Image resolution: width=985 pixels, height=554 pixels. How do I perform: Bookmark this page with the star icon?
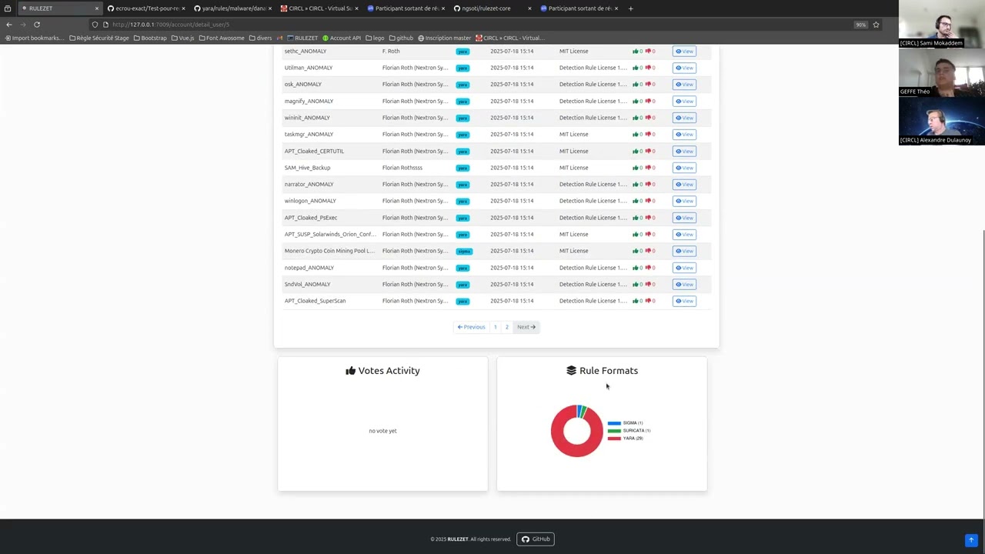tap(876, 25)
